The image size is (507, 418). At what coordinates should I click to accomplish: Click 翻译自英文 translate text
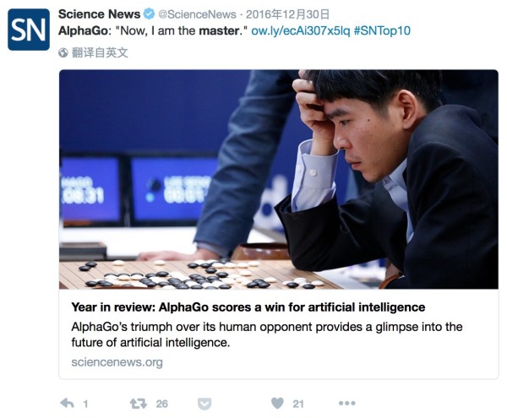coord(100,52)
